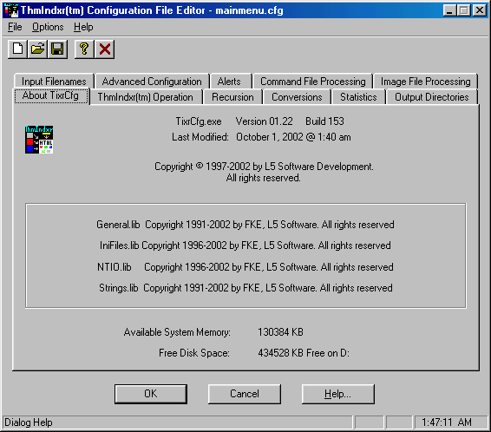Viewport: 491px width, 432px height.
Task: Click the L5 Software Development copyright line
Action: [x=264, y=167]
